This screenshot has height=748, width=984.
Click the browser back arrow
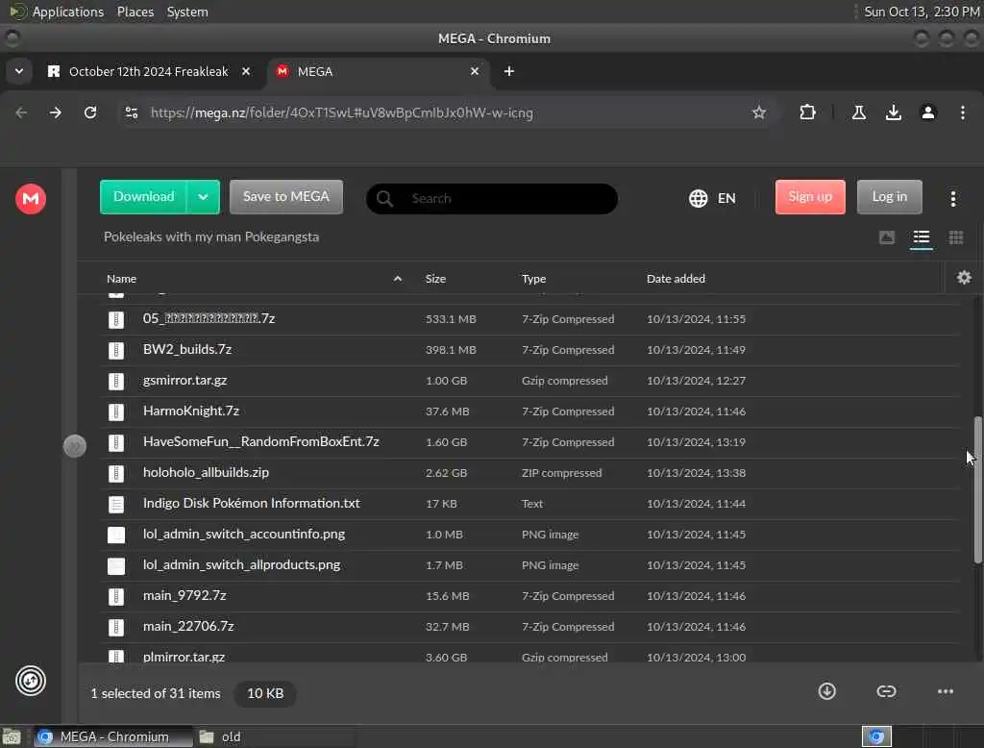coord(21,112)
